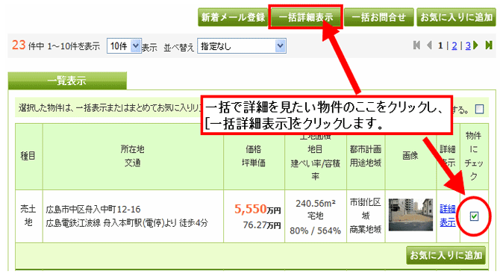Image resolution: width=500 pixels, height=276 pixels.
Task: Open the property photo thumbnail
Action: 410,215
